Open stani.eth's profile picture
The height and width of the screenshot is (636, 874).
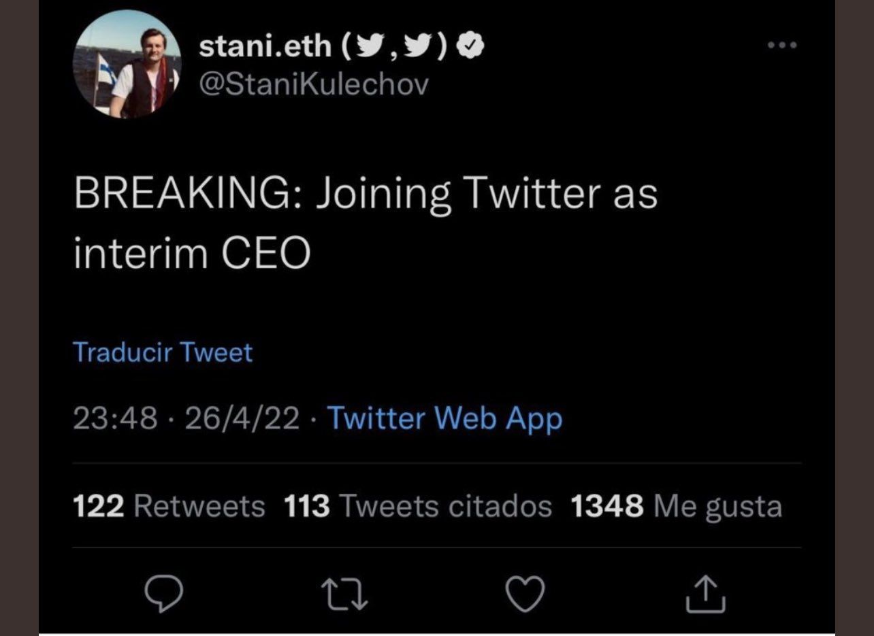pyautogui.click(x=127, y=65)
